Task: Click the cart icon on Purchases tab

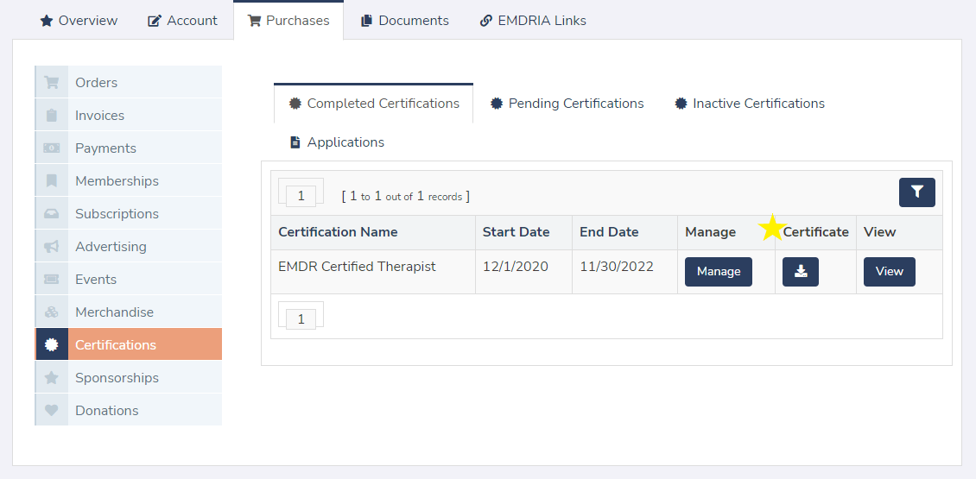Action: 254,21
